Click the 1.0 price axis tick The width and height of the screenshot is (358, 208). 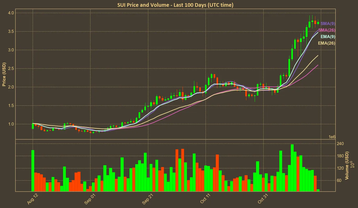[11, 124]
